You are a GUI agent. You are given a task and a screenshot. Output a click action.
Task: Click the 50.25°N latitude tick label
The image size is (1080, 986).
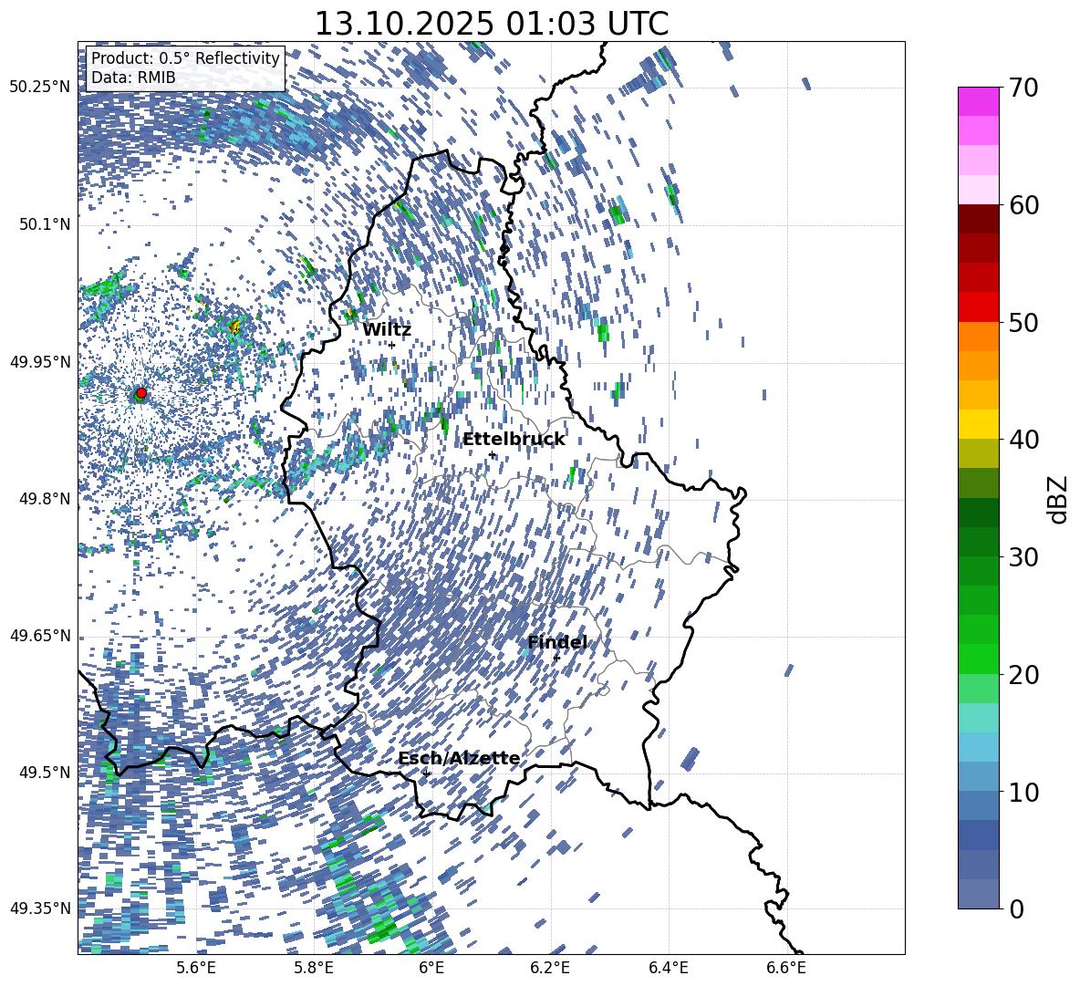[40, 88]
